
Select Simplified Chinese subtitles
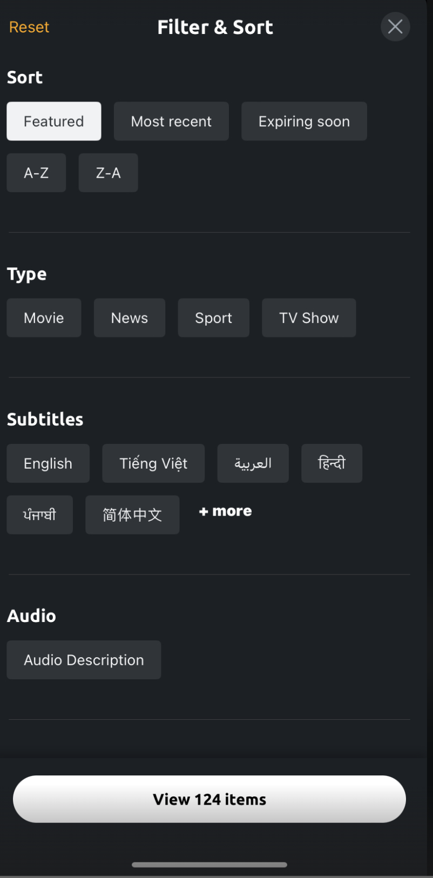coord(132,515)
